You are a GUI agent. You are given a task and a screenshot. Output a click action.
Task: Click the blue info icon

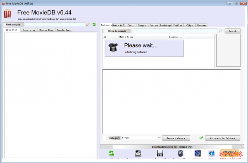[212, 153]
